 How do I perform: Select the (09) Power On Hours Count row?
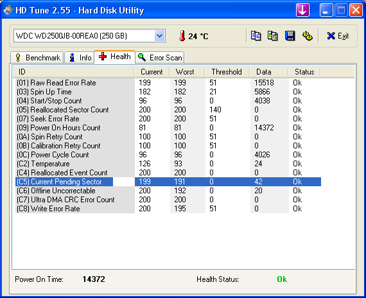168,128
